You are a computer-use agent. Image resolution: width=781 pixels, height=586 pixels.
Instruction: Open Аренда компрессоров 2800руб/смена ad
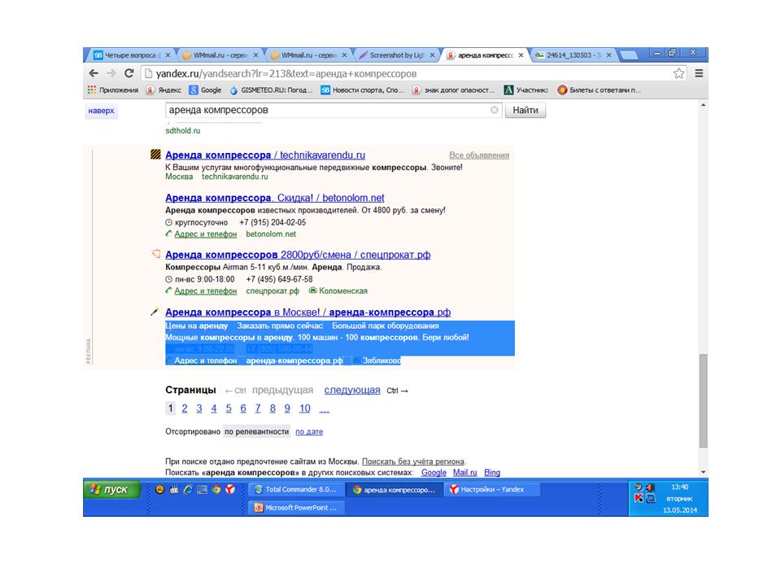[x=298, y=255]
